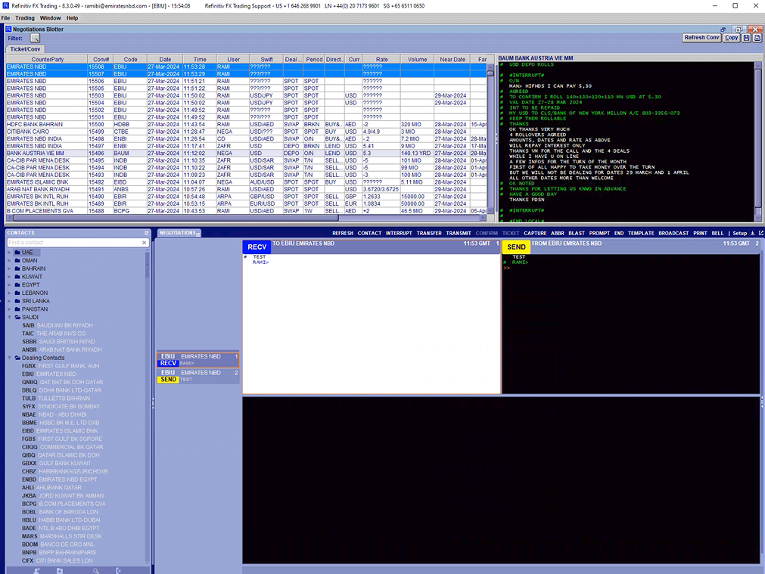765x574 pixels.
Task: Click the contacts list vertical scrollbar
Action: (148, 407)
